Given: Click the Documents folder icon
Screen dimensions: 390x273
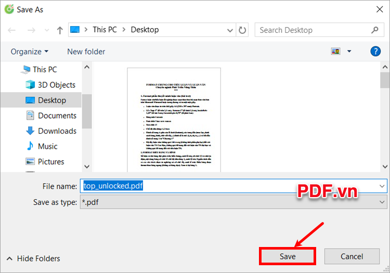Looking at the screenshot, I should 30,115.
